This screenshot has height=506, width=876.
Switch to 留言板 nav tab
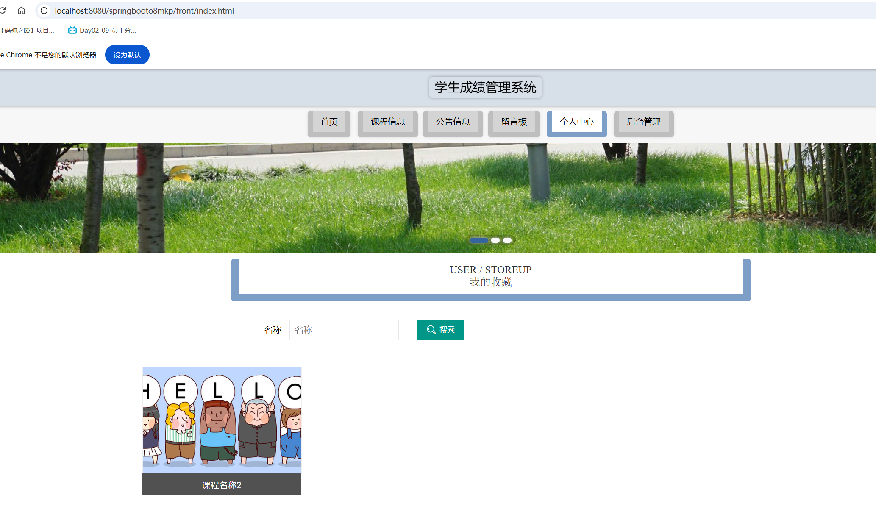514,122
